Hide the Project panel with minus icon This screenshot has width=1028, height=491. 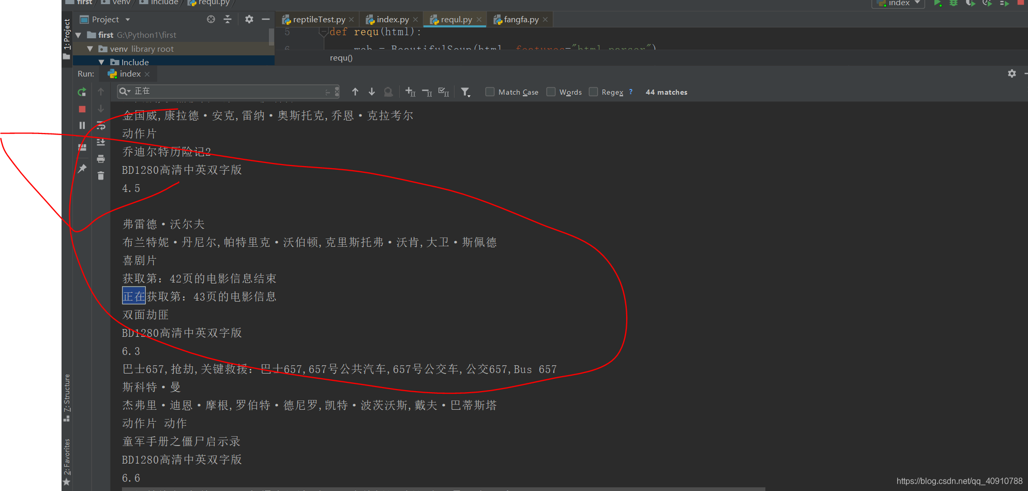coord(266,19)
